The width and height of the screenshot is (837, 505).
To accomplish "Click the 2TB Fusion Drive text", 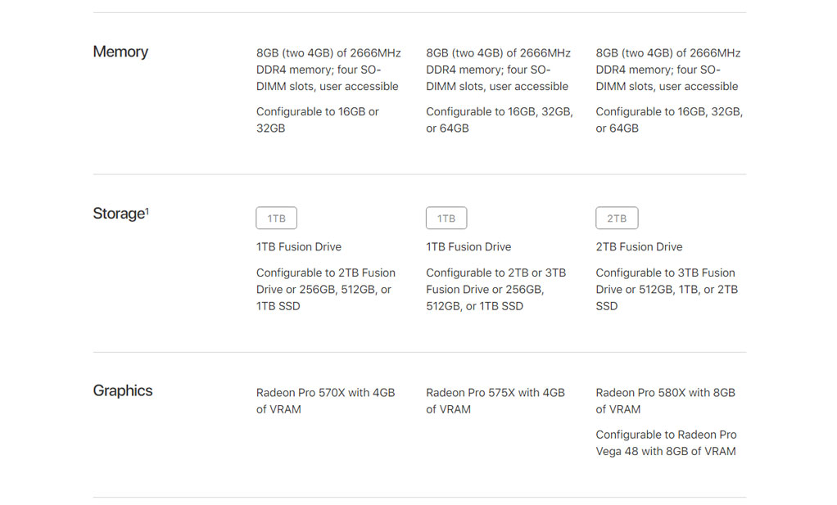I will point(639,247).
